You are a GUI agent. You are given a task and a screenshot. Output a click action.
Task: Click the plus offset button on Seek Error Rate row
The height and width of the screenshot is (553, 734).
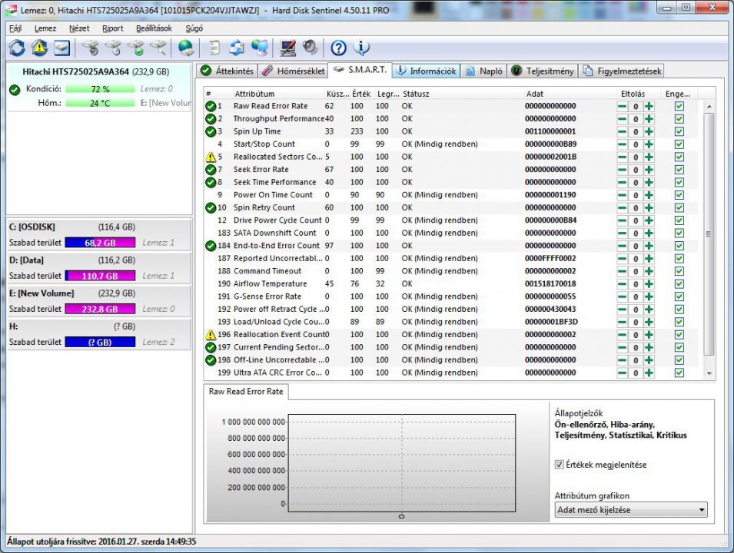coord(649,170)
